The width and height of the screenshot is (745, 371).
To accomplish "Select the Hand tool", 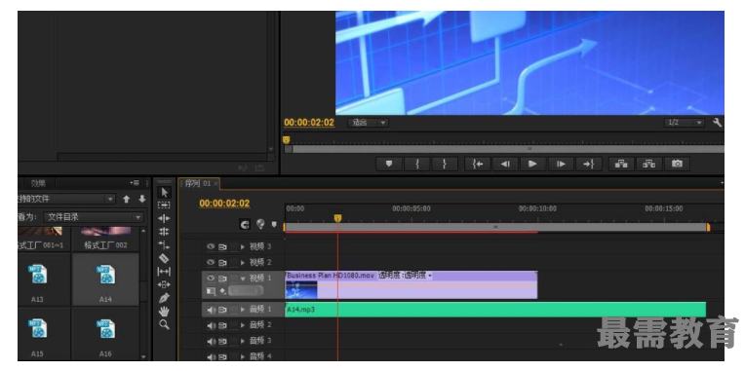I will pyautogui.click(x=164, y=312).
